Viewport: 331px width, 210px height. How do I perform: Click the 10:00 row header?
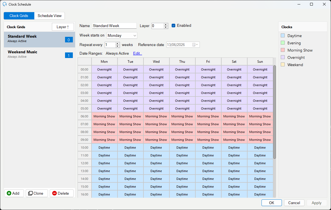[x=85, y=148]
